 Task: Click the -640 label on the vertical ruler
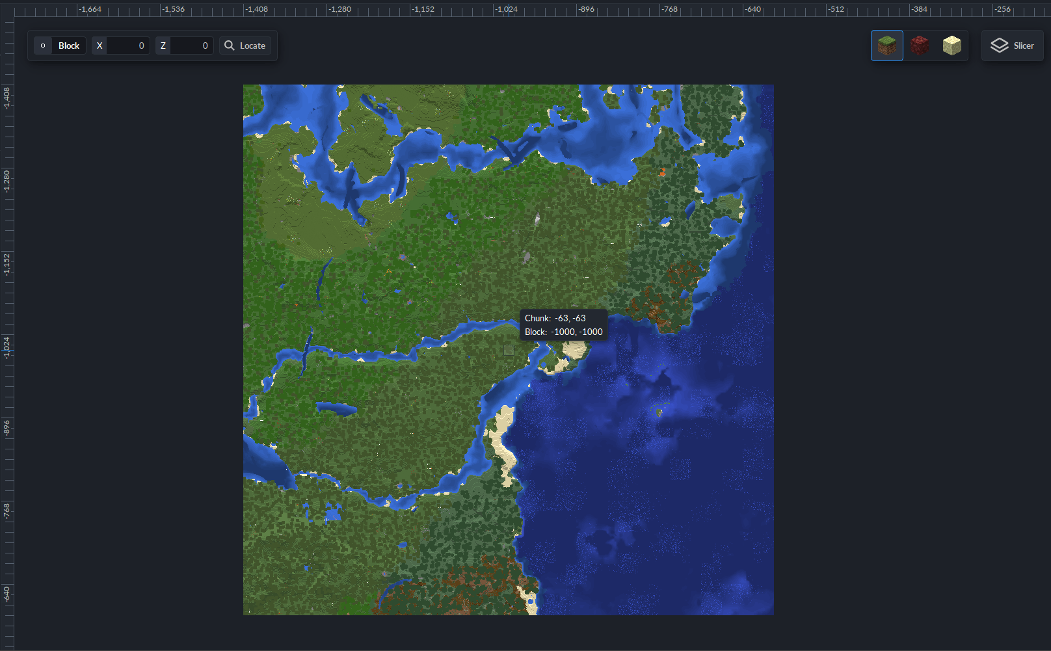coord(7,594)
